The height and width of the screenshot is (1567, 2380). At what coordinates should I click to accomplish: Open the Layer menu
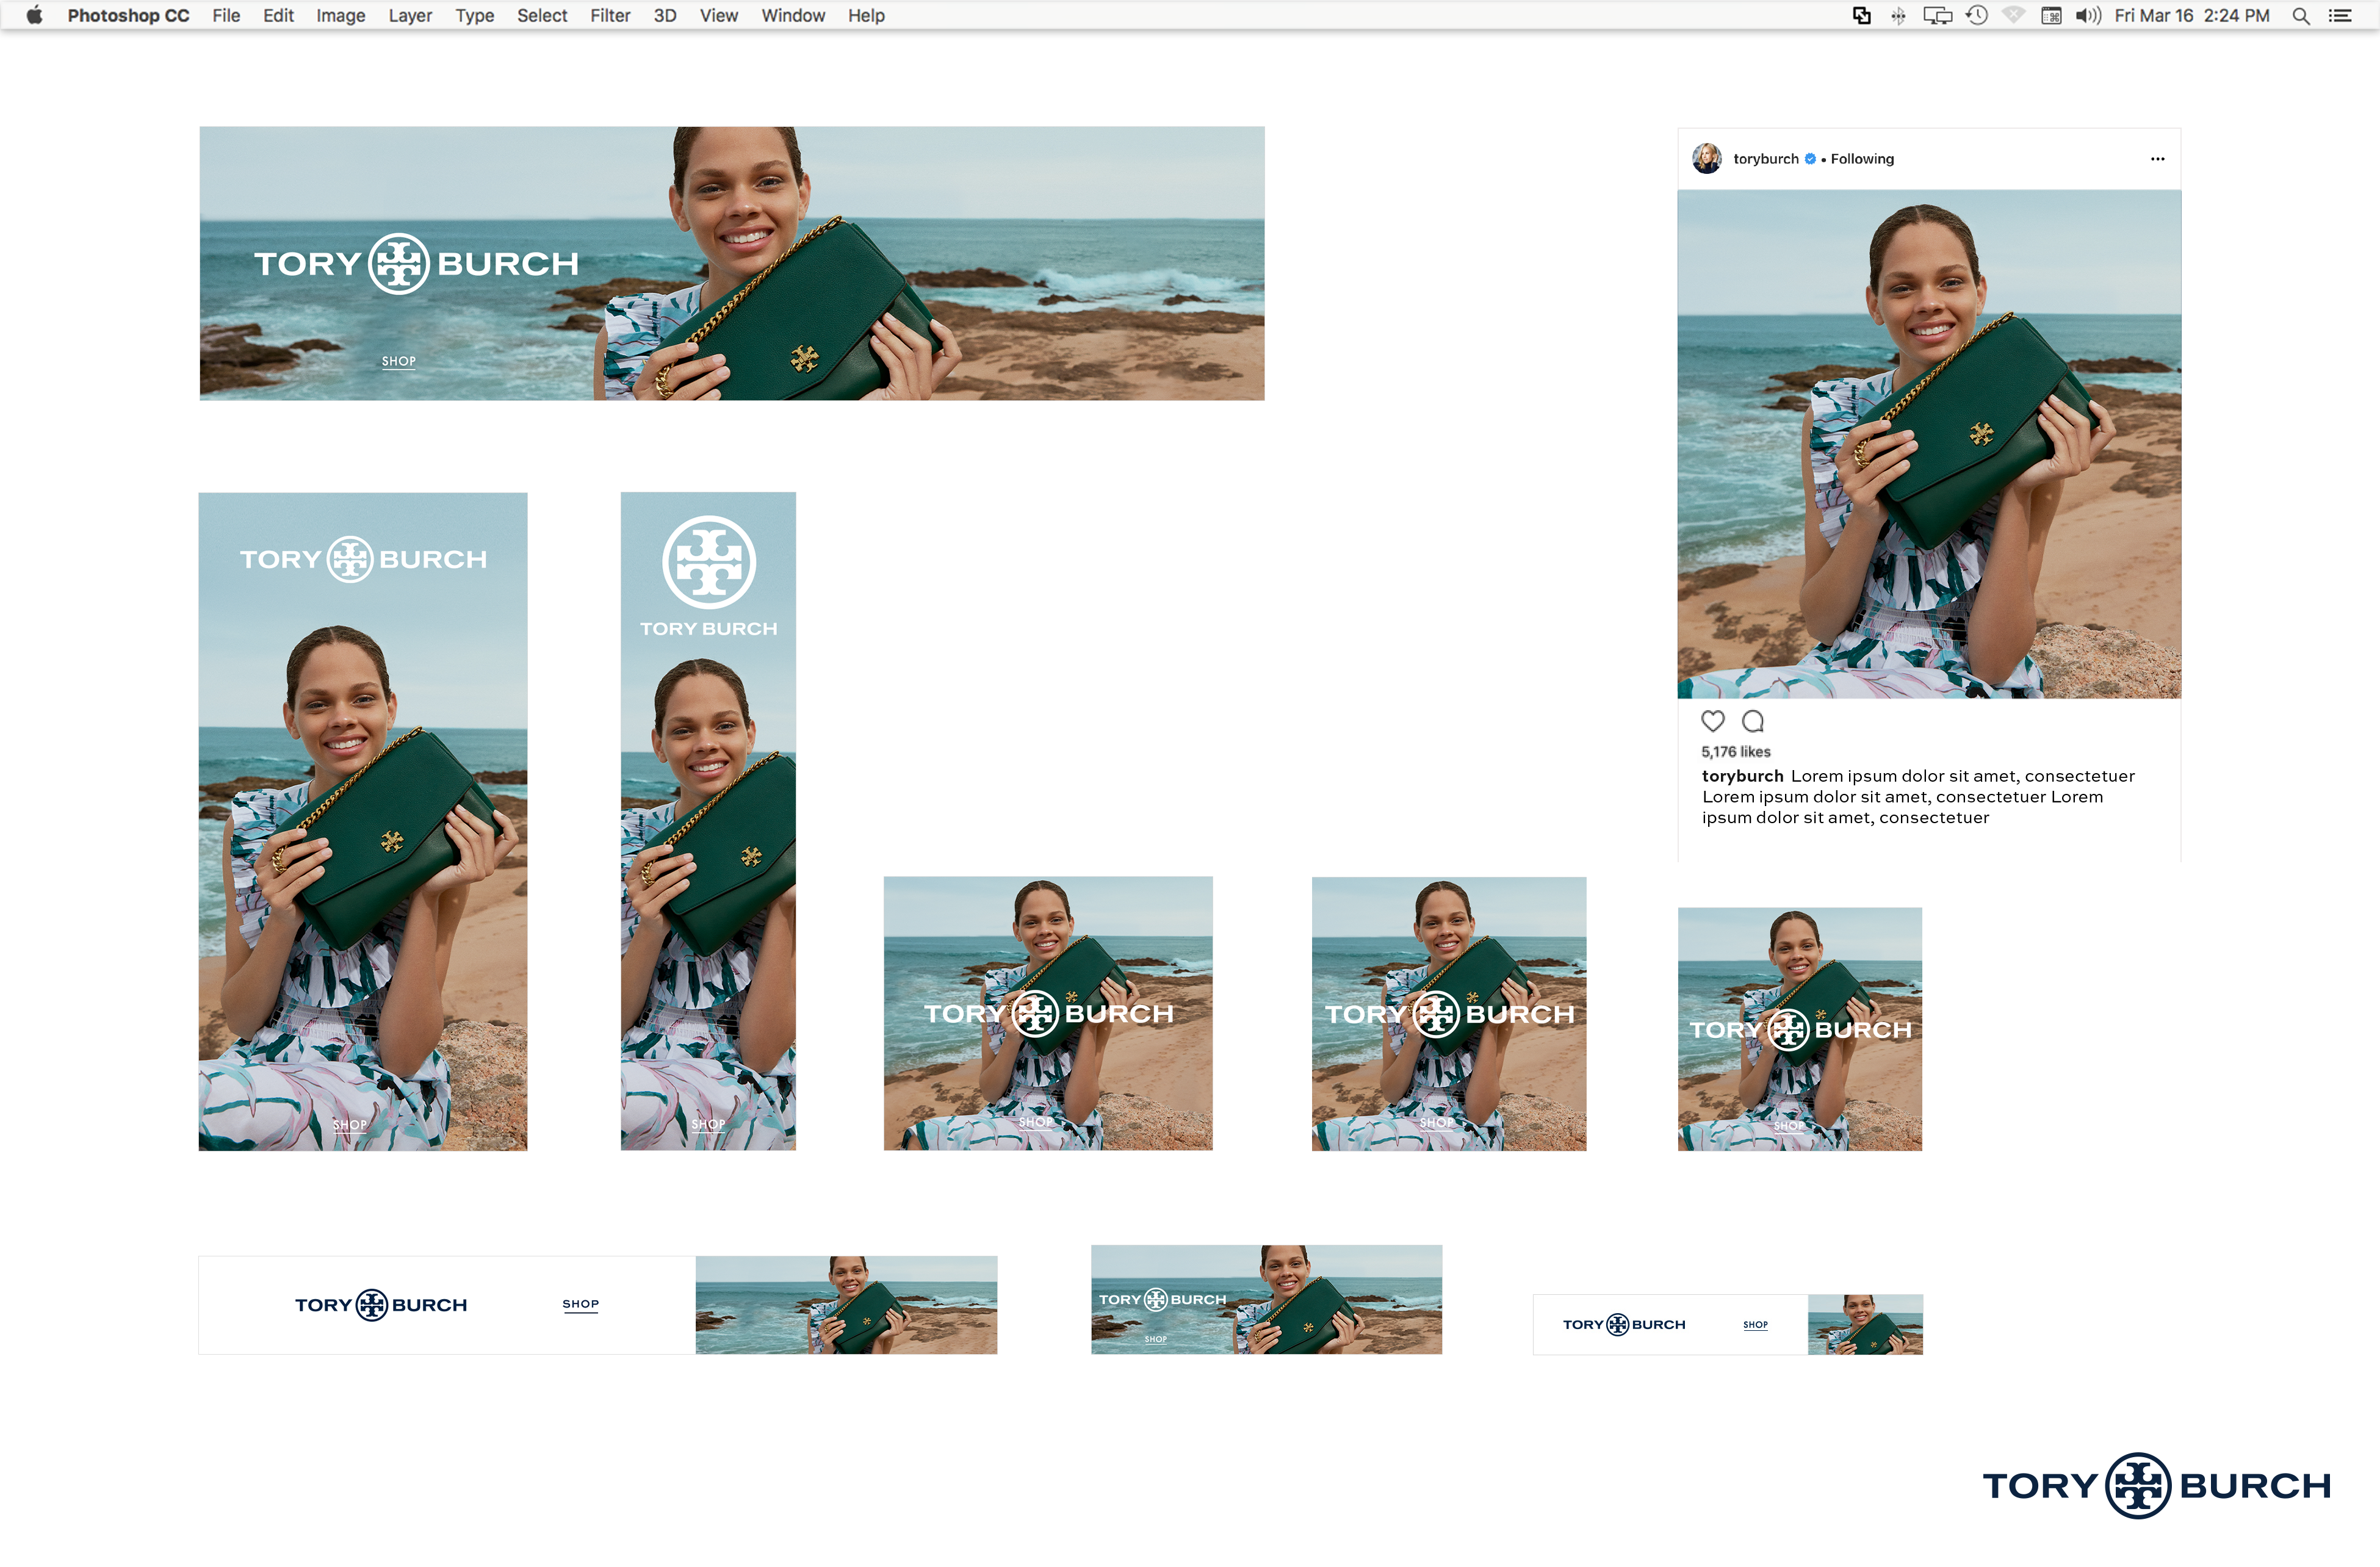click(x=410, y=15)
